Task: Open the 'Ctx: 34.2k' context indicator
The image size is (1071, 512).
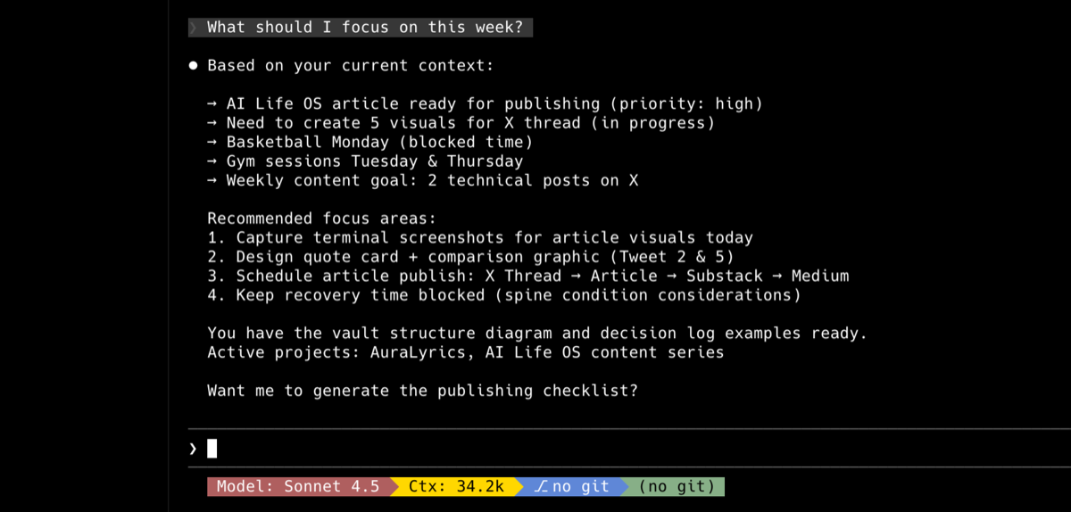Action: 456,487
